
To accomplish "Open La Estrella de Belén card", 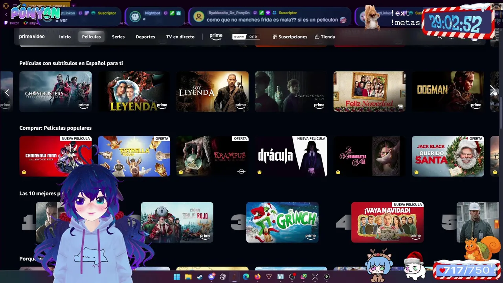I will coord(134,156).
